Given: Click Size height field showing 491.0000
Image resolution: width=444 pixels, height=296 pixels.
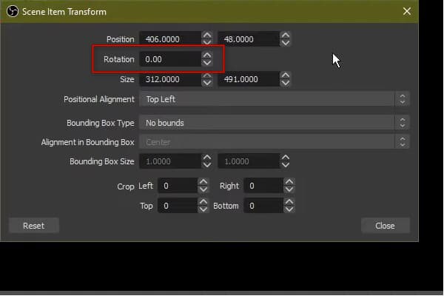Looking at the screenshot, I should pos(249,79).
